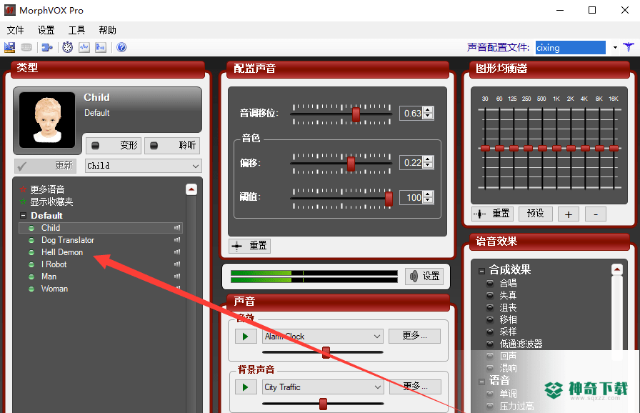Click the grayed keyboard toolbar icon

[26, 47]
